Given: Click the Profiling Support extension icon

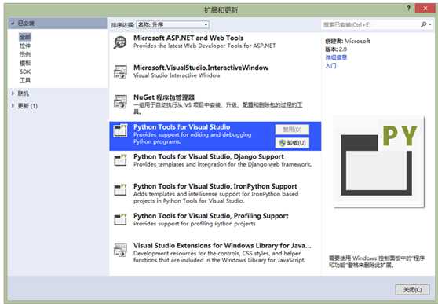Looking at the screenshot, I should pyautogui.click(x=120, y=219).
